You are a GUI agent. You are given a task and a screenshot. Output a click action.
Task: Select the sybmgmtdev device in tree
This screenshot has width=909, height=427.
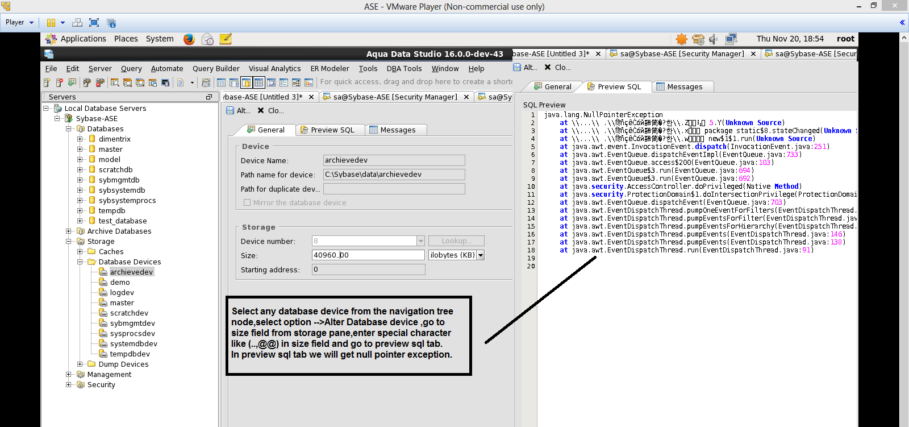click(132, 324)
